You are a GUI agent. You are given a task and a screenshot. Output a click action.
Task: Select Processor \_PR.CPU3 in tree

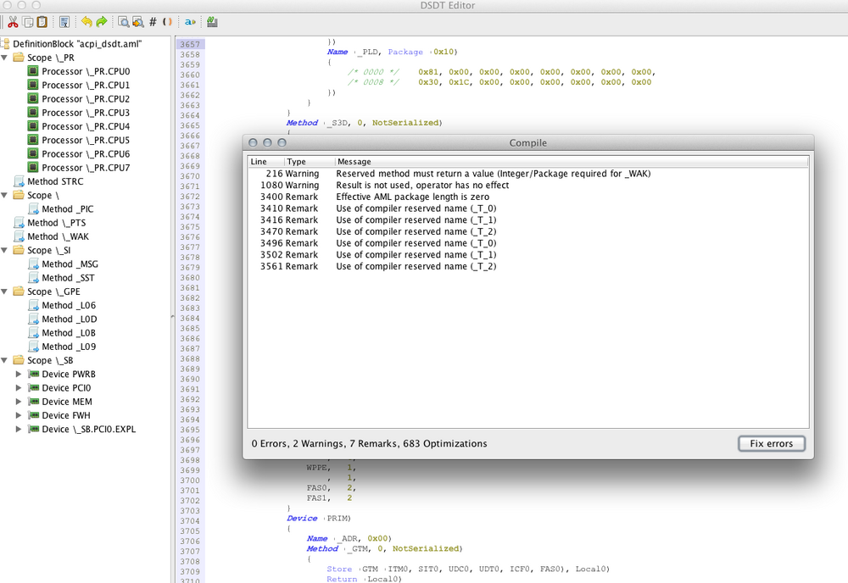point(85,113)
